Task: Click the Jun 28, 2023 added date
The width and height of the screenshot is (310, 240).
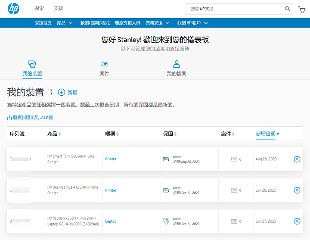Action: tap(266, 190)
